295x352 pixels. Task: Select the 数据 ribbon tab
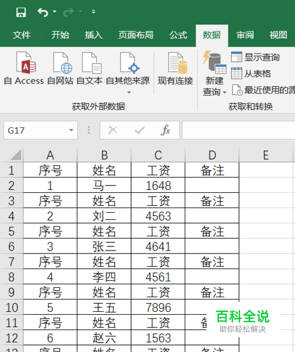pyautogui.click(x=212, y=35)
